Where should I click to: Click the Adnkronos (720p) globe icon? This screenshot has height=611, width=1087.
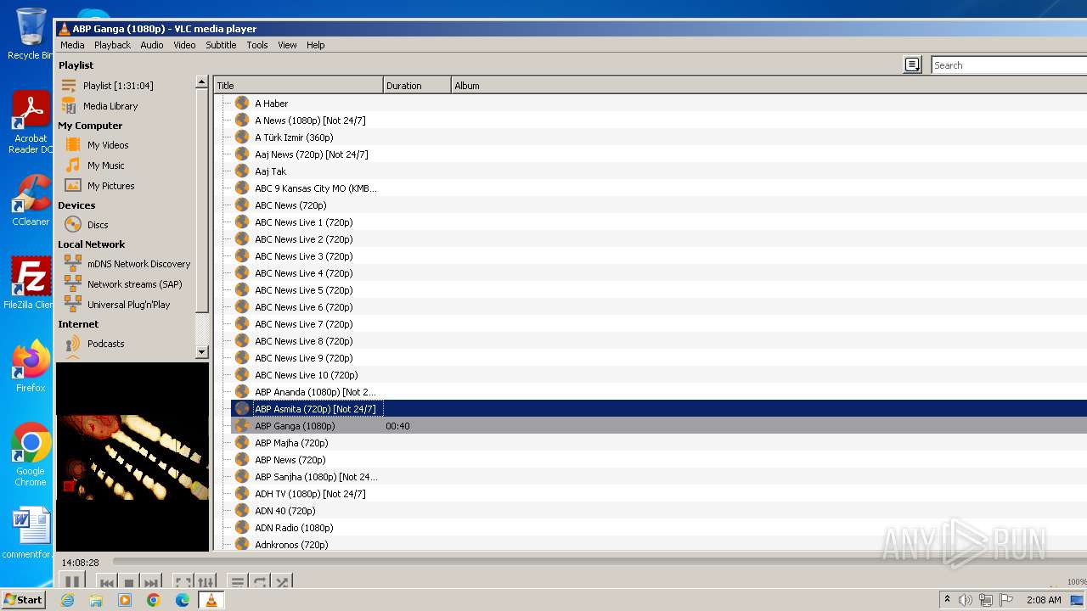click(x=242, y=544)
